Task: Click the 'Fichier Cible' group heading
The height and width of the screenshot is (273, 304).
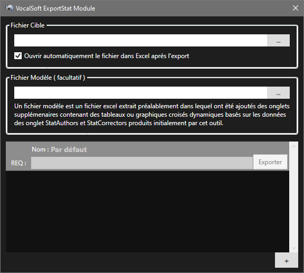Action: click(27, 25)
